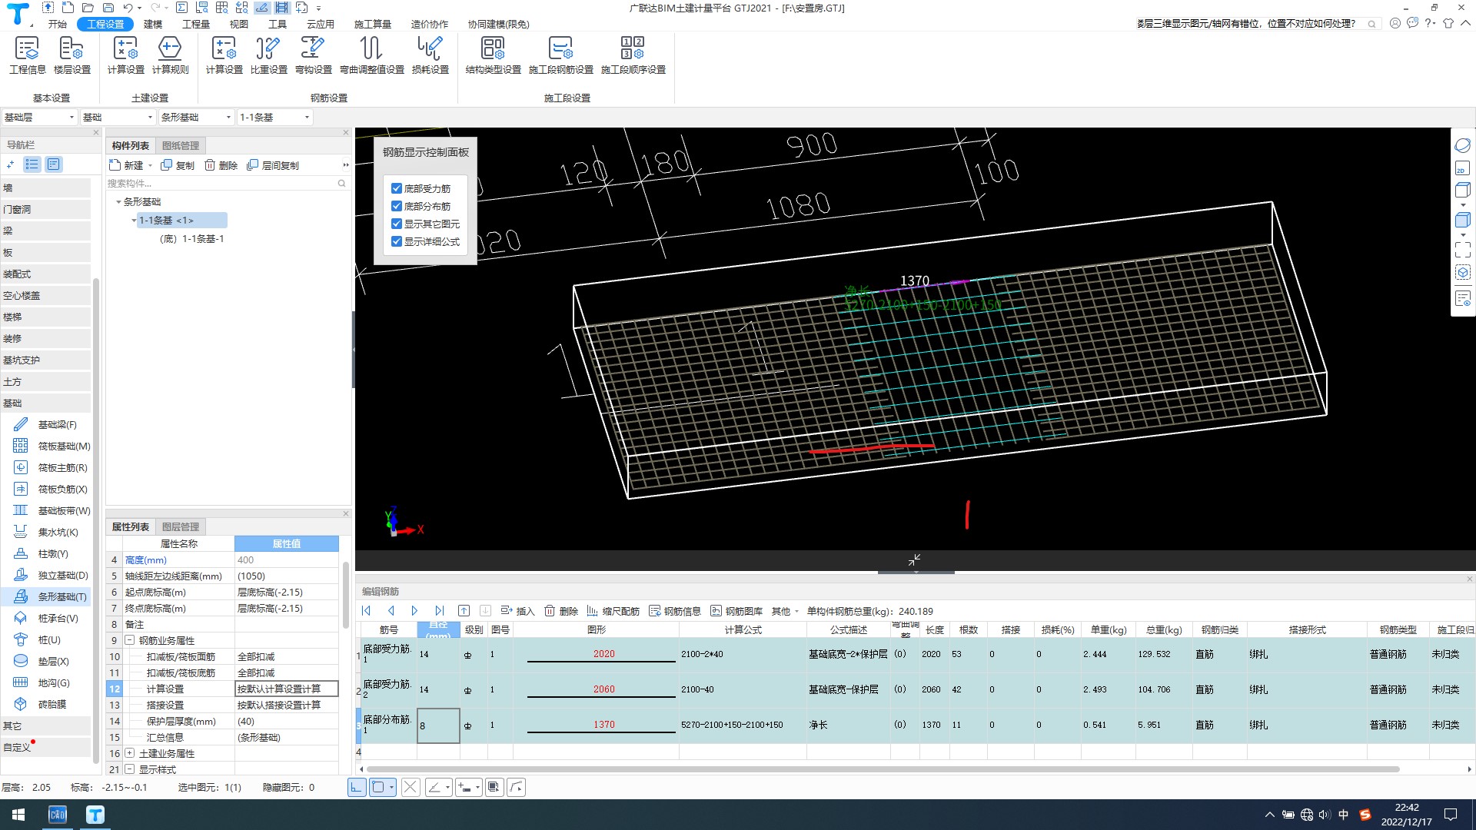Select 1-1条基 <1> tree item
This screenshot has width=1476, height=830.
(x=182, y=221)
